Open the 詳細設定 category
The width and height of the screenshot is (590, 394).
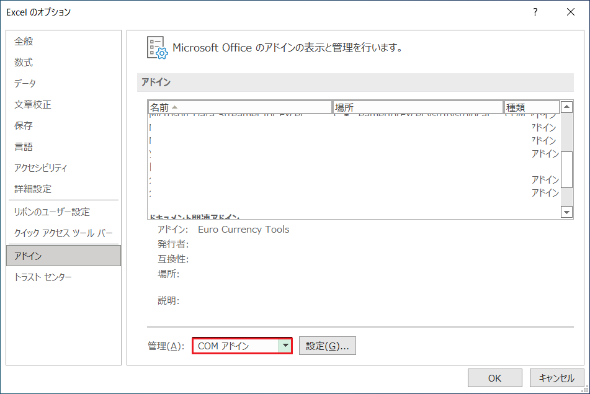(32, 189)
